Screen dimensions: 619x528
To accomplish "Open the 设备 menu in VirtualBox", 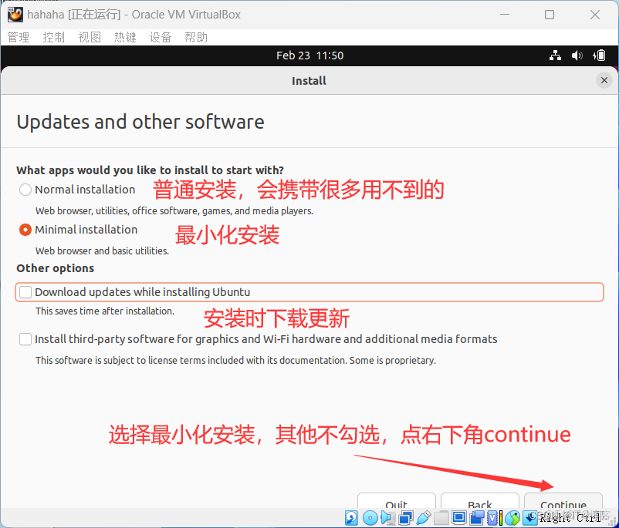I will pyautogui.click(x=161, y=36).
